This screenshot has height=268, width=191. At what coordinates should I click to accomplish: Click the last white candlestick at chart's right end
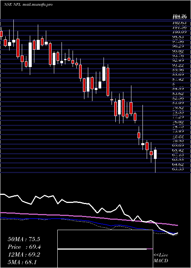pyautogui.click(x=155, y=154)
